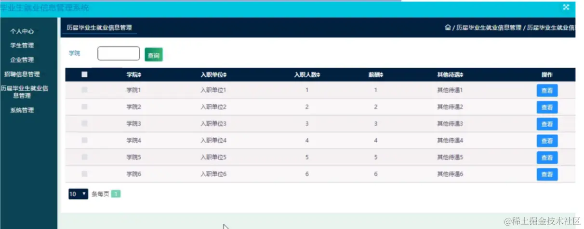Viewport: 584px width, 229px height.
Task: Click the 条每页 label in pagination
Action: click(x=100, y=194)
